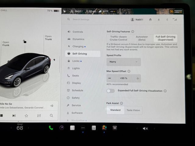Open the Software settings section
The image size is (195, 146).
coord(75,113)
